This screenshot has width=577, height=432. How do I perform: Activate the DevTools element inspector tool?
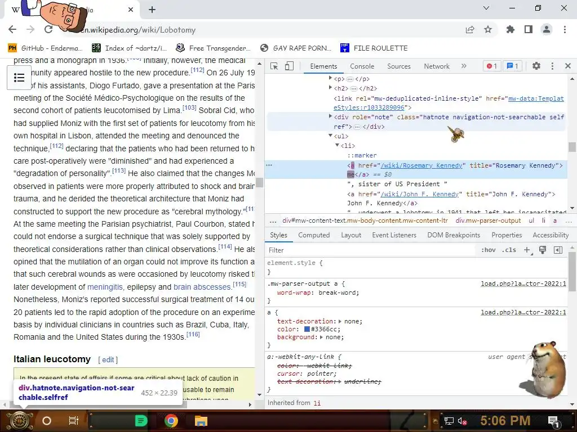(274, 66)
